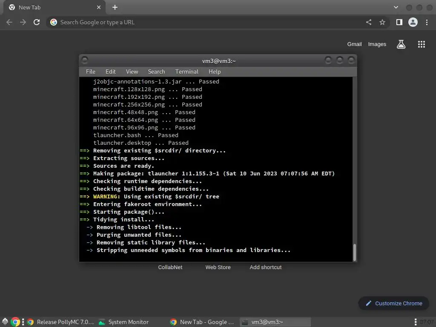Screen dimensions: 436x327
Task: Add a new Chrome tab
Action: [115, 8]
